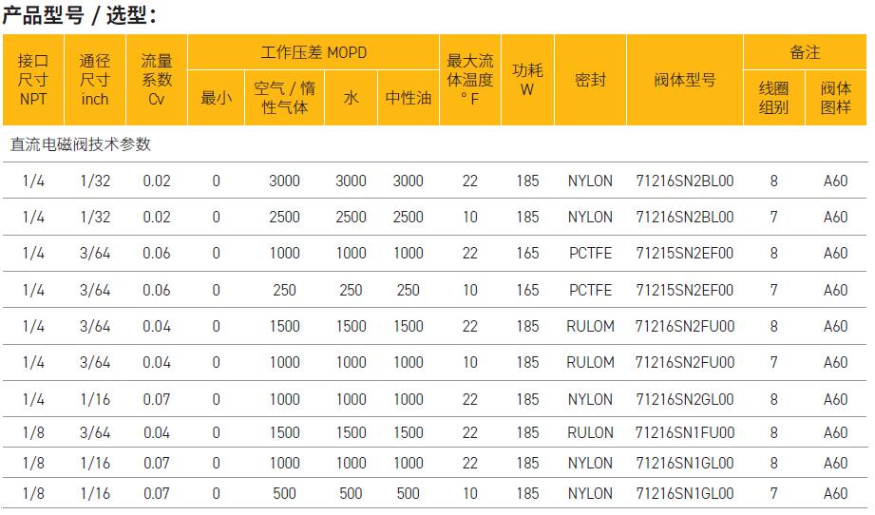Click 71216SN2FU00 in the 1500 row
This screenshot has height=515, width=875.
pyautogui.click(x=685, y=327)
